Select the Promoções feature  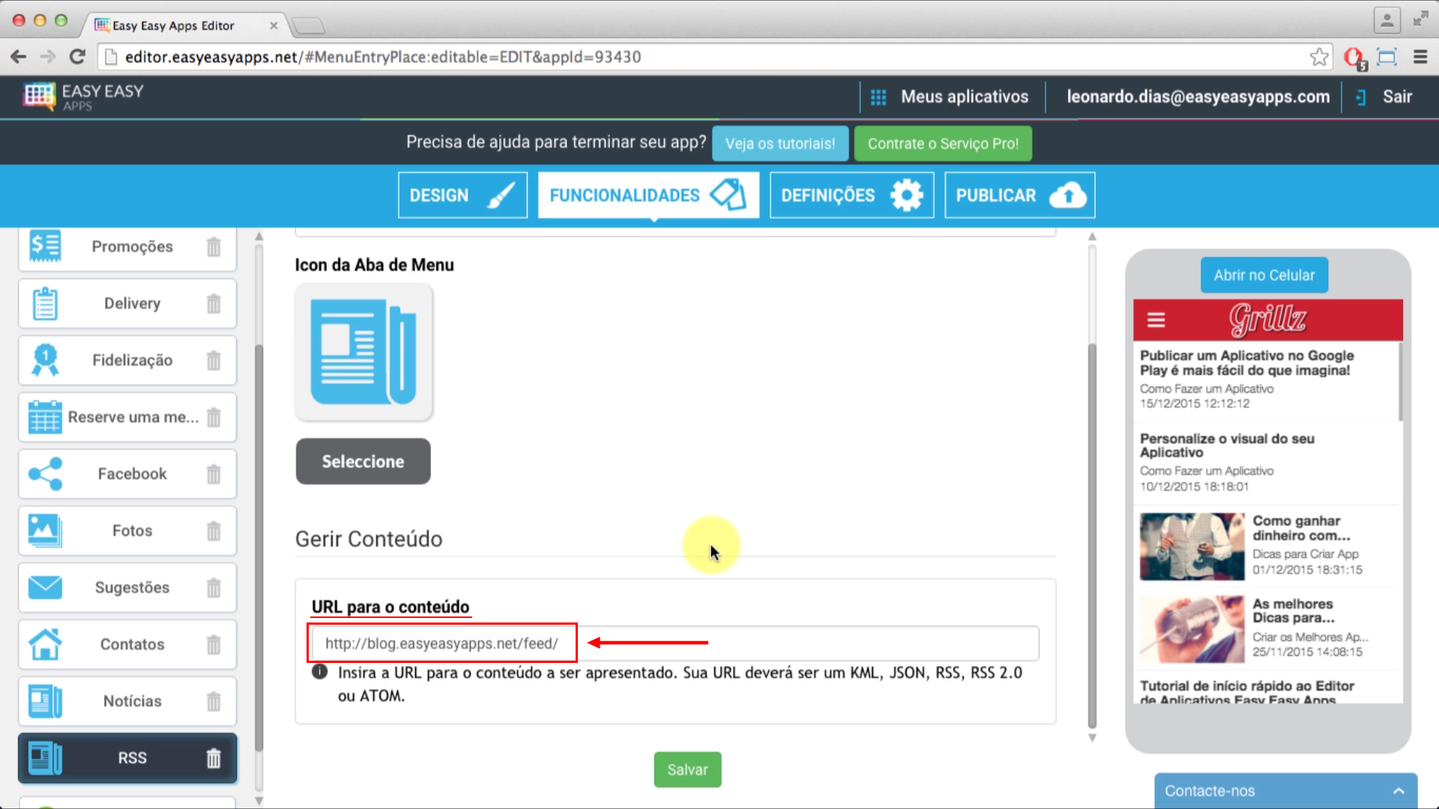point(127,246)
